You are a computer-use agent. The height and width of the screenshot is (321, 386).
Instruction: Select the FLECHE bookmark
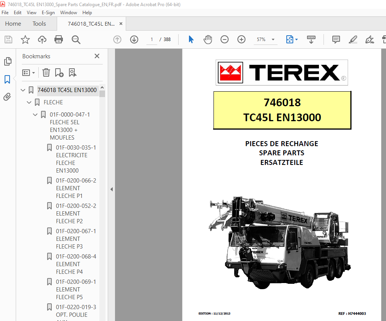tap(53, 102)
